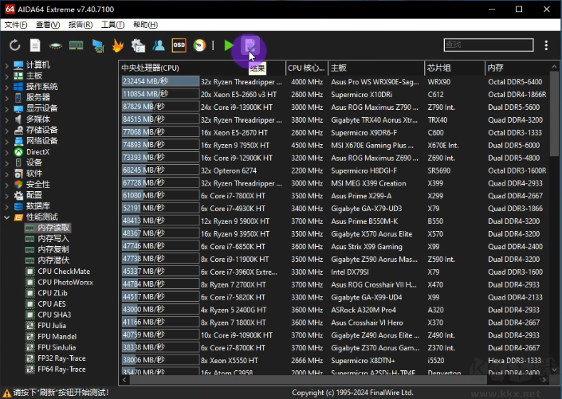Screen dimensions: 562x399
Task: Expand the 显示设备 tree node
Action: tap(6, 108)
